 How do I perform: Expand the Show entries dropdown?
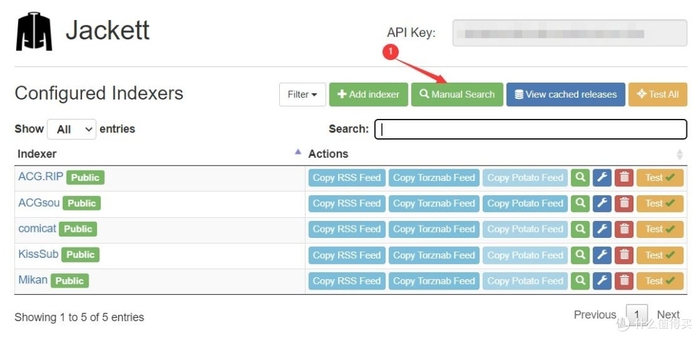[x=71, y=129]
